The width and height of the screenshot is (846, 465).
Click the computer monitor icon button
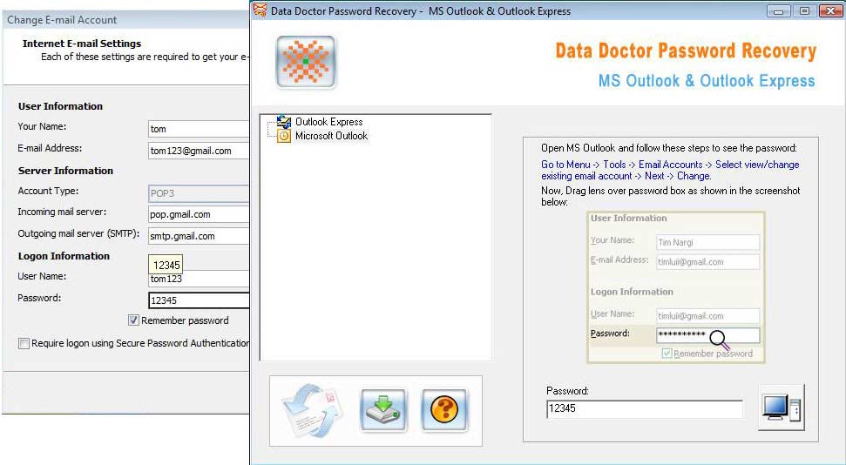pos(782,408)
